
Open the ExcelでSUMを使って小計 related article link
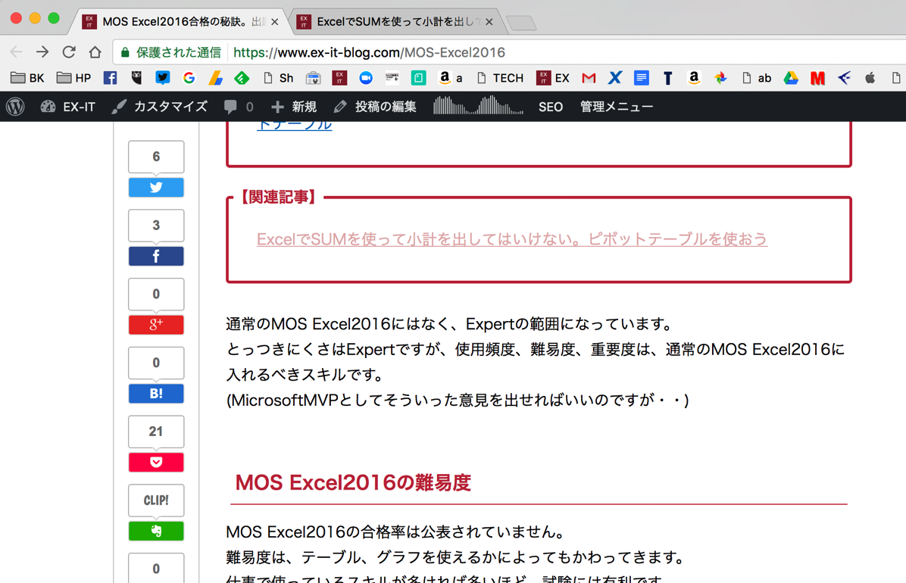point(512,239)
